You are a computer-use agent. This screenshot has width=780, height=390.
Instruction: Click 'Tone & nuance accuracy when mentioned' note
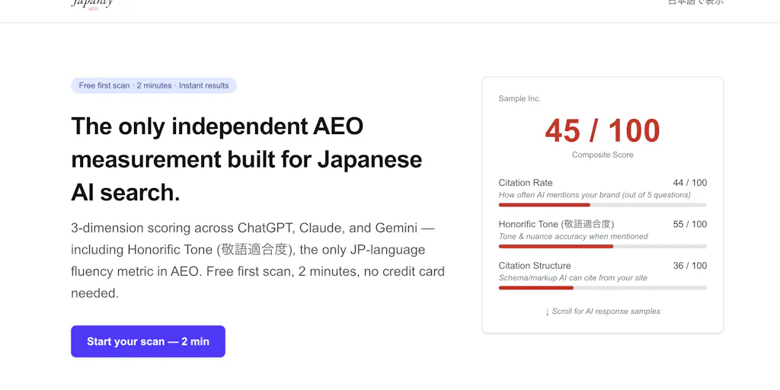(573, 236)
